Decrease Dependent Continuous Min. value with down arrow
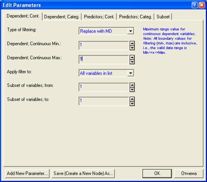207x182 pixels. click(x=132, y=48)
